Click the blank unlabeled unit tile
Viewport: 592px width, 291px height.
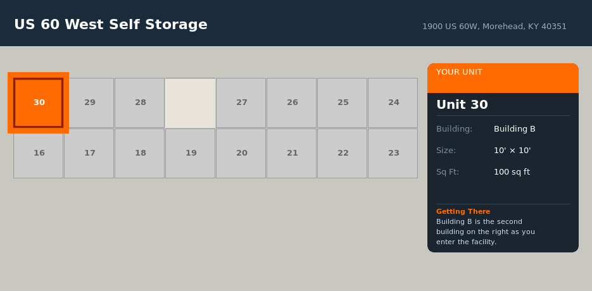pyautogui.click(x=191, y=102)
